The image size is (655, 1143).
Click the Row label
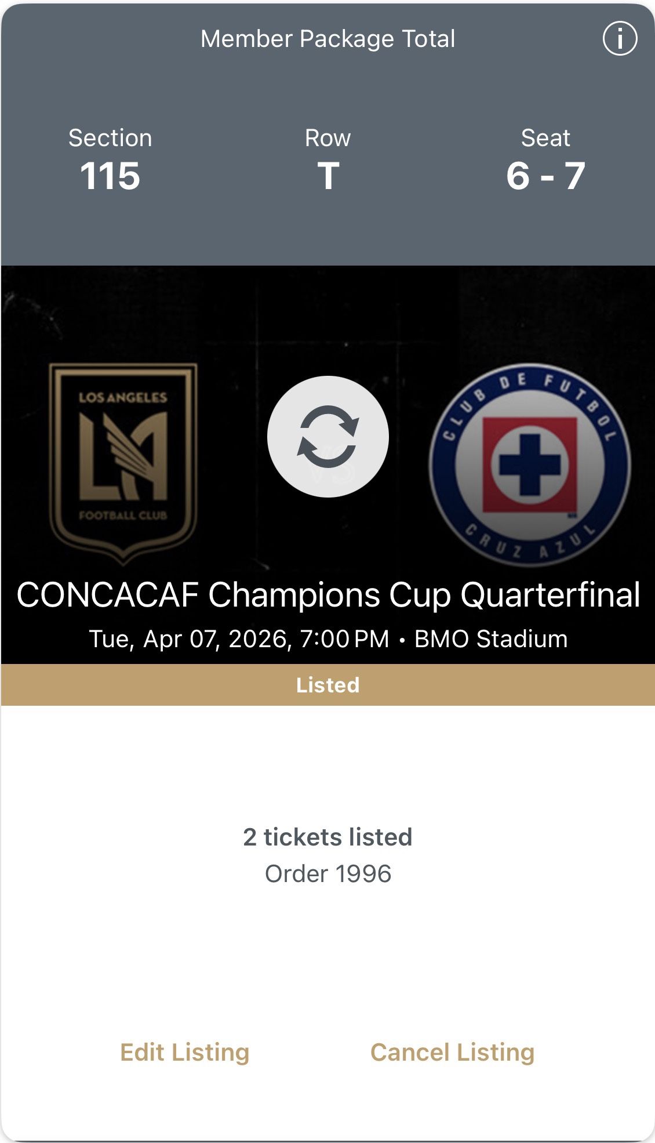[x=328, y=138]
